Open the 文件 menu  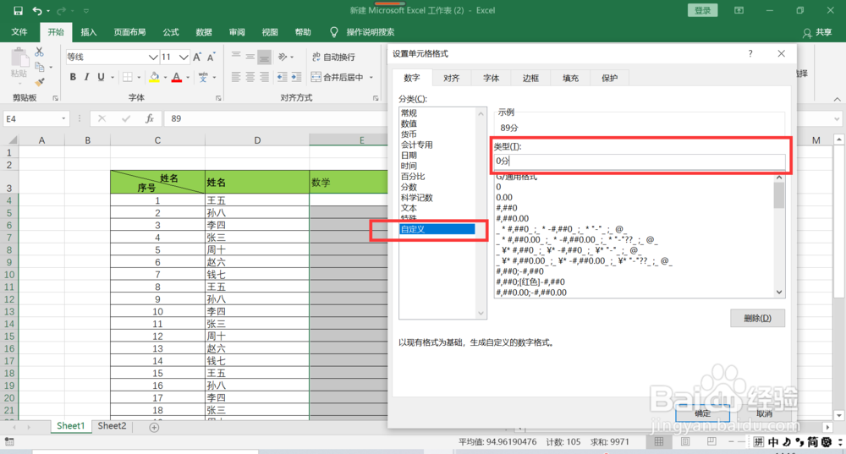tap(19, 32)
